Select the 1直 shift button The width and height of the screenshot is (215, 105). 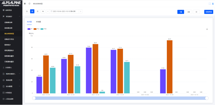(181, 12)
